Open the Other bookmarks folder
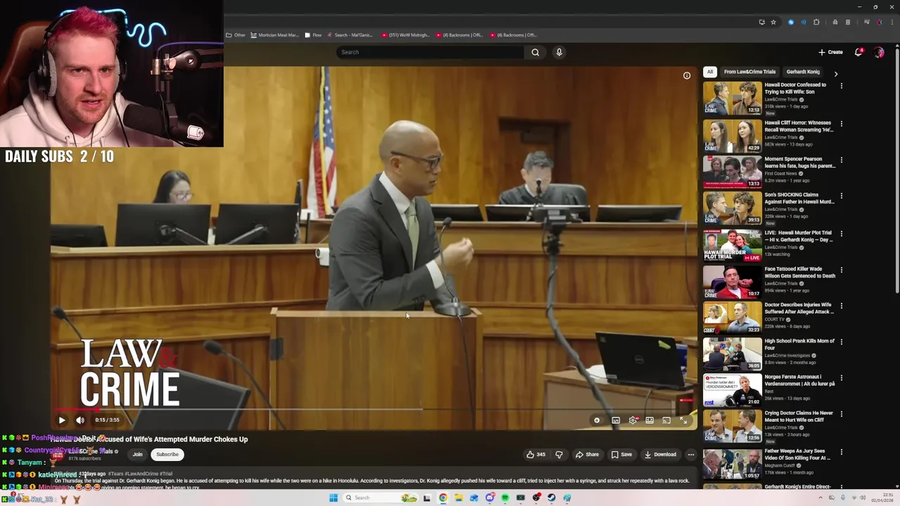900x506 pixels. pos(236,35)
